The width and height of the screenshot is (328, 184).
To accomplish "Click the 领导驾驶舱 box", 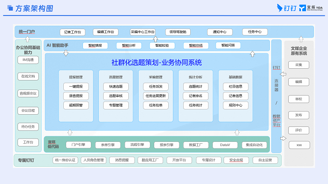I will pos(178,32).
